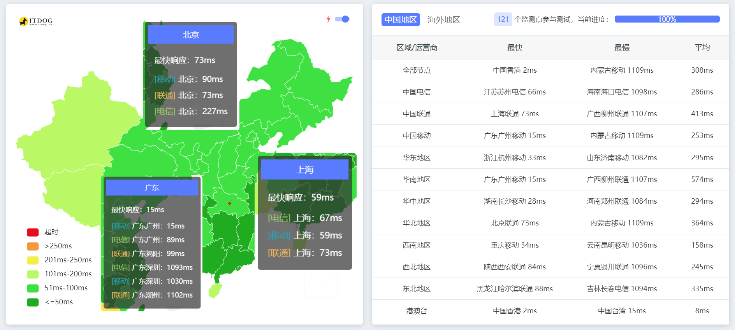
Task: Select the dark green <=50ms legend swatch
Action: [x=33, y=302]
